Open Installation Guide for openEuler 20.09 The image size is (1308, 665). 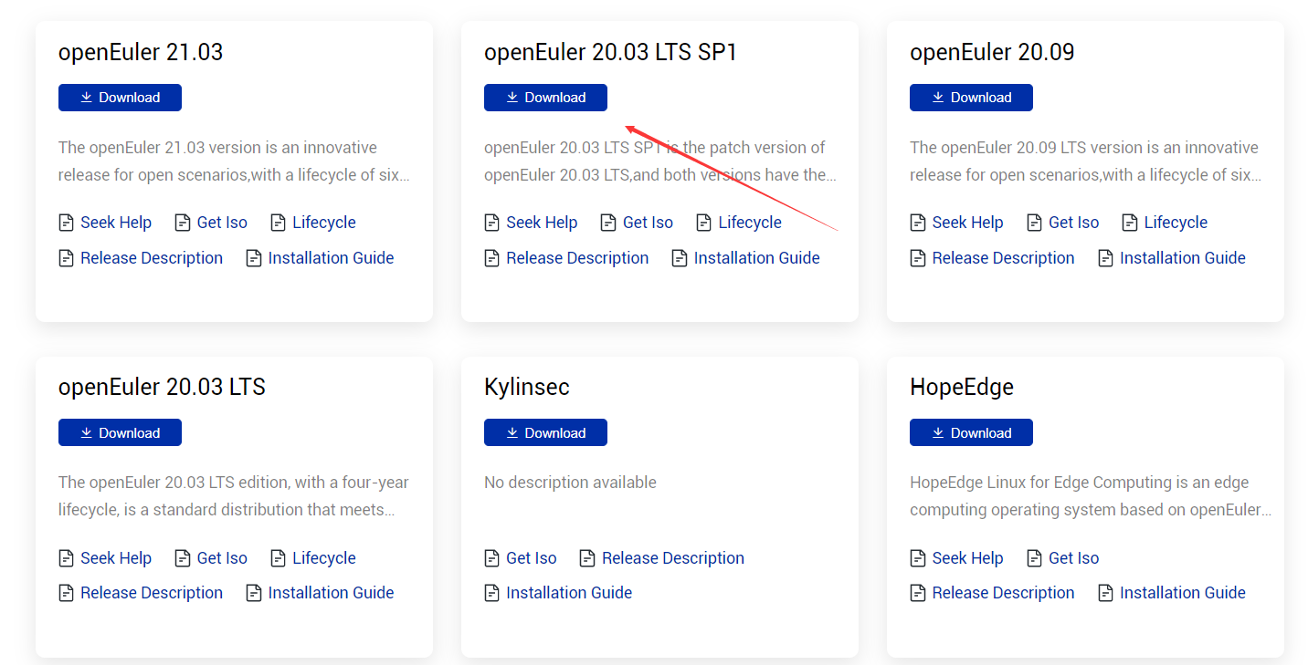pyautogui.click(x=1182, y=258)
